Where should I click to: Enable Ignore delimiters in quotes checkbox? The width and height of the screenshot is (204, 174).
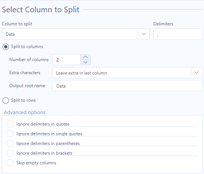coord(10,124)
